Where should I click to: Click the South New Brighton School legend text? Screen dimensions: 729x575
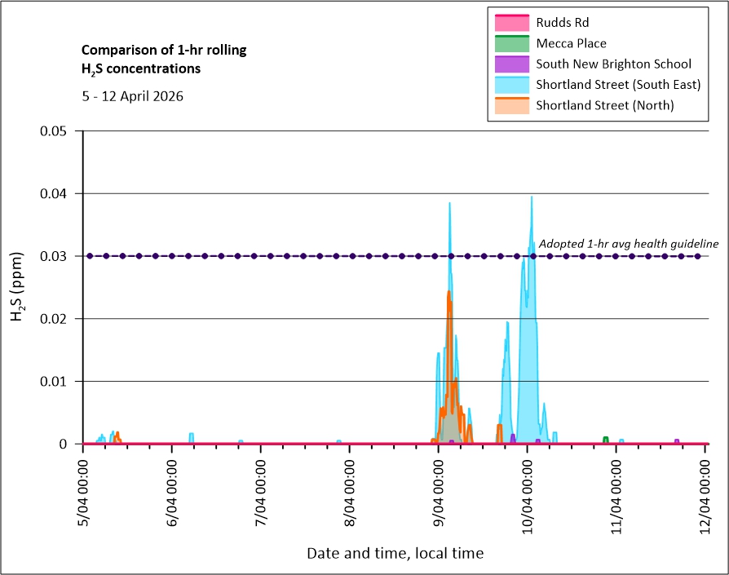[x=613, y=64]
